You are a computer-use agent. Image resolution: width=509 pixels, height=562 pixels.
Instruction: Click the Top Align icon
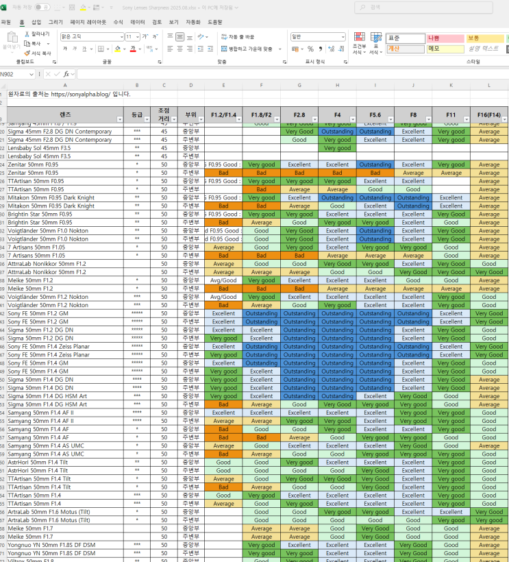170,36
